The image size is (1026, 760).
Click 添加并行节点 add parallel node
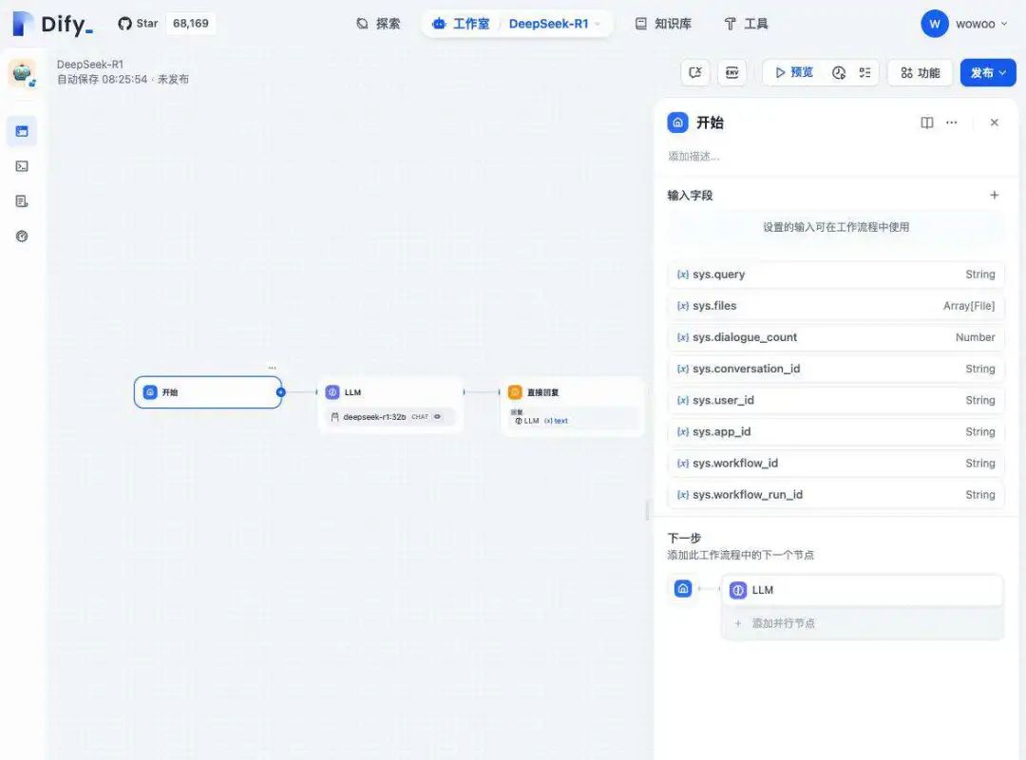click(x=863, y=623)
